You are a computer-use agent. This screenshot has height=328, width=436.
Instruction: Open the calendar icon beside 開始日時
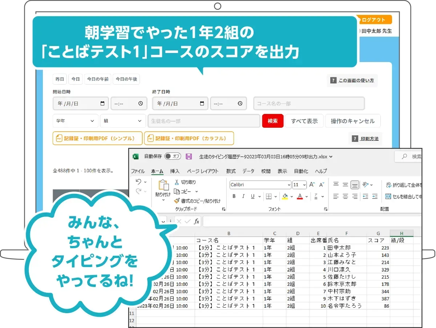pyautogui.click(x=103, y=103)
